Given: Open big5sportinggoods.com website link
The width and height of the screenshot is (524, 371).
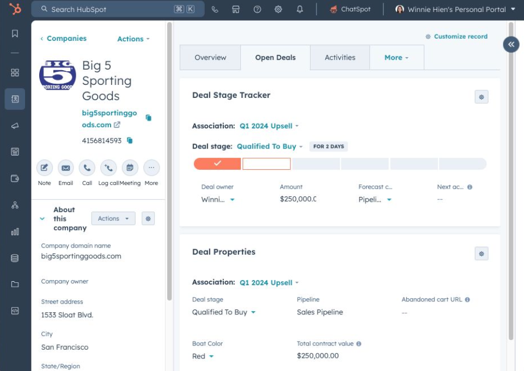Looking at the screenshot, I should coord(109,119).
